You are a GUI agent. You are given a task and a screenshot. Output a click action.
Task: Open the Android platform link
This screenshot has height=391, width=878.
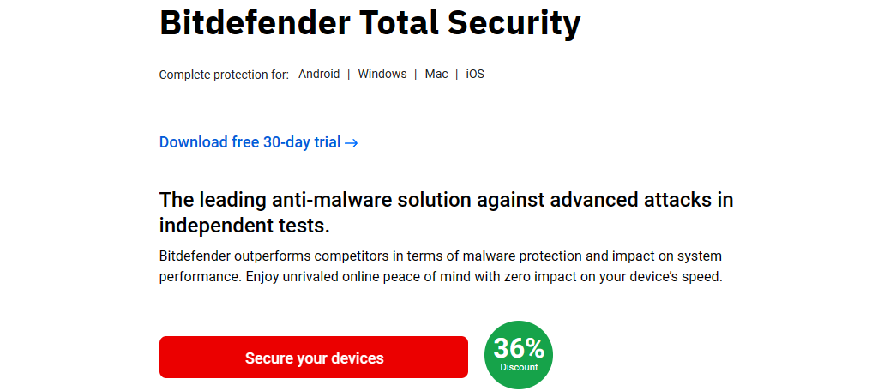point(319,75)
